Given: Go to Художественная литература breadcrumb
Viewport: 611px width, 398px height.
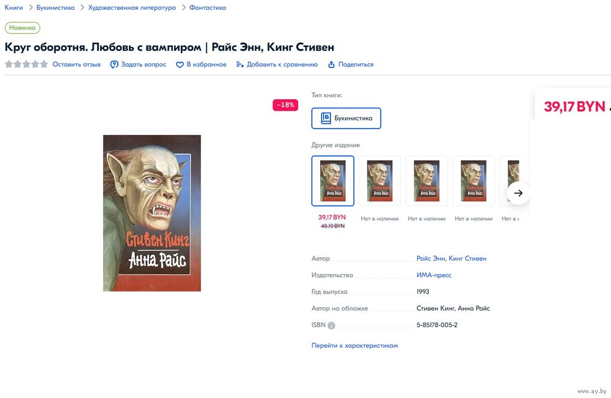Looking at the screenshot, I should coord(132,8).
